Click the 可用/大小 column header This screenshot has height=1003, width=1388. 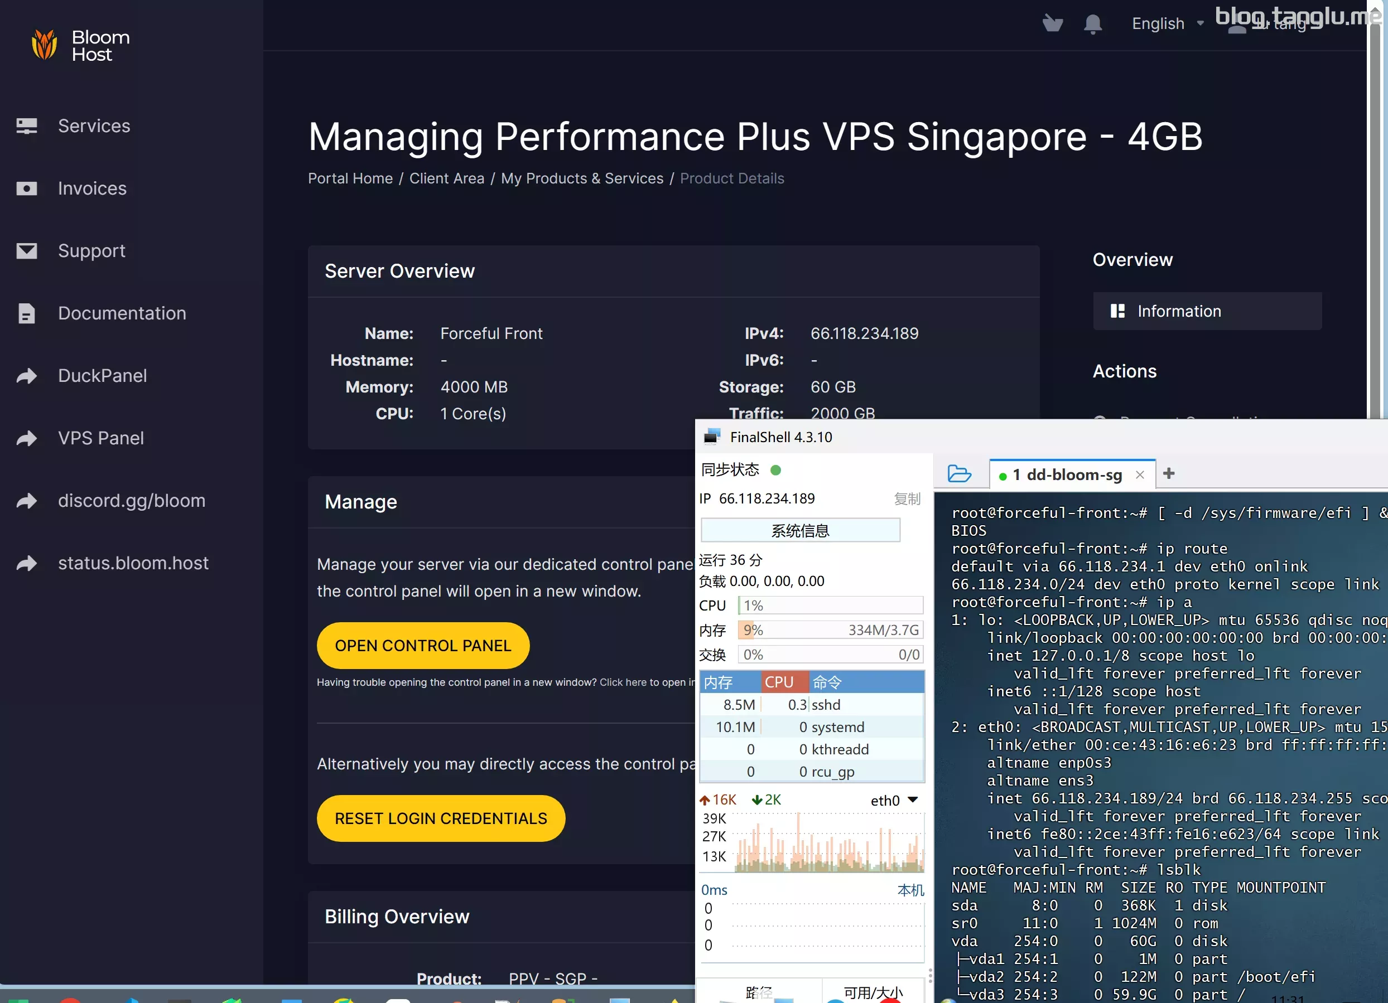coord(873,992)
